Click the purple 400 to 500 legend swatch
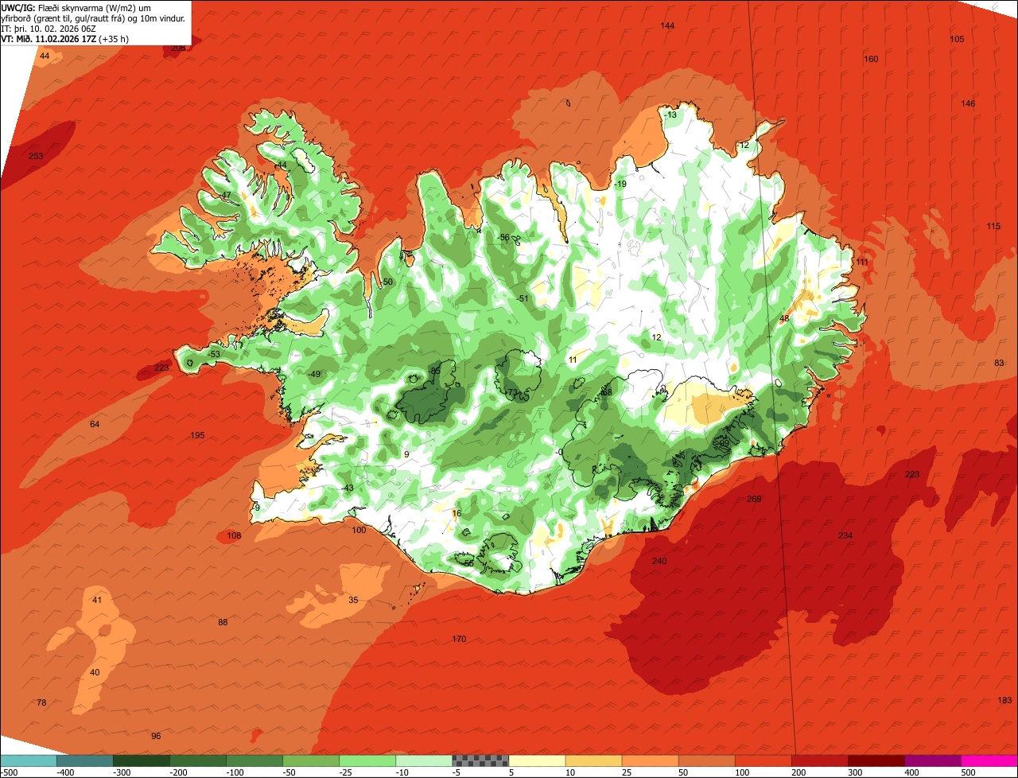This screenshot has height=778, width=1018. coord(931,760)
